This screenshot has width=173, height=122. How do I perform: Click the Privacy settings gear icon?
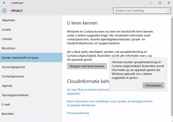pos(4,11)
